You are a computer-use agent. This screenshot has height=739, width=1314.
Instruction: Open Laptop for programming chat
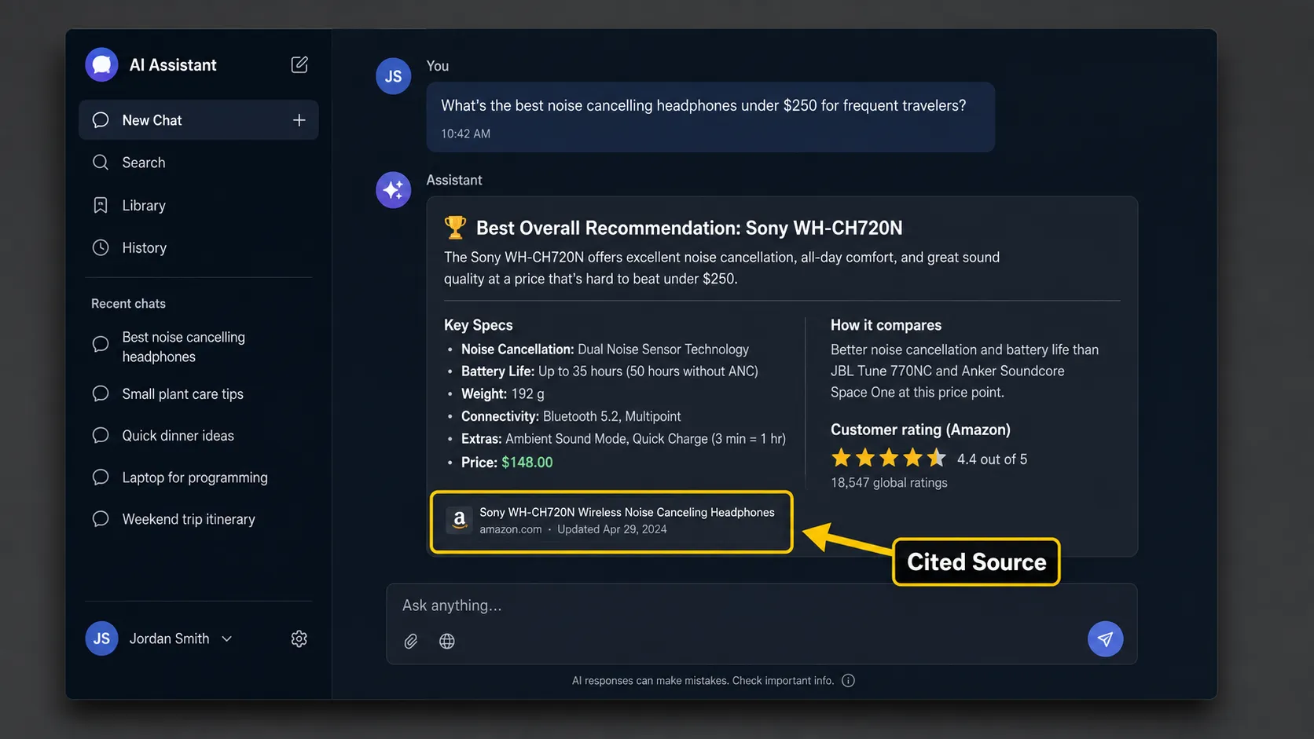coord(195,477)
